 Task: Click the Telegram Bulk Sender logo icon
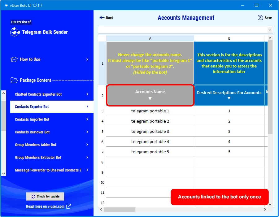(15, 32)
